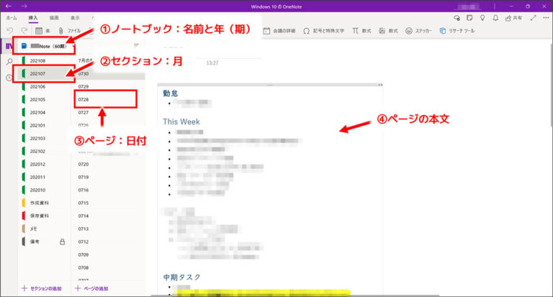Show recent notes clock icon
The width and height of the screenshot is (553, 297).
pyautogui.click(x=9, y=78)
